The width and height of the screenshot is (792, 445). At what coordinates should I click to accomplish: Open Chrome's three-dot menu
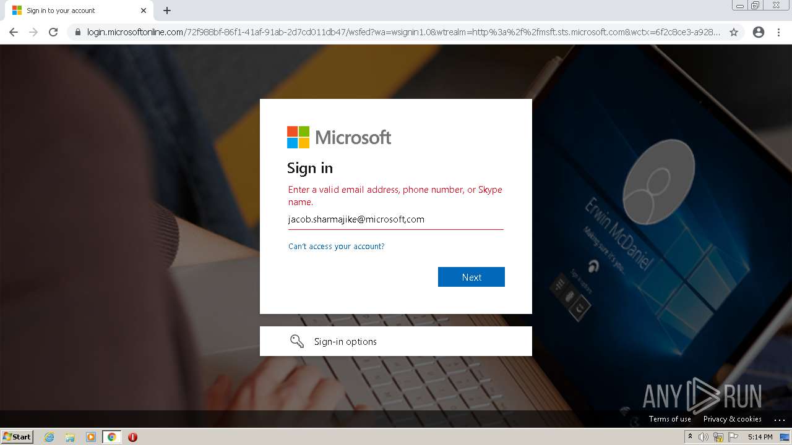pyautogui.click(x=778, y=32)
